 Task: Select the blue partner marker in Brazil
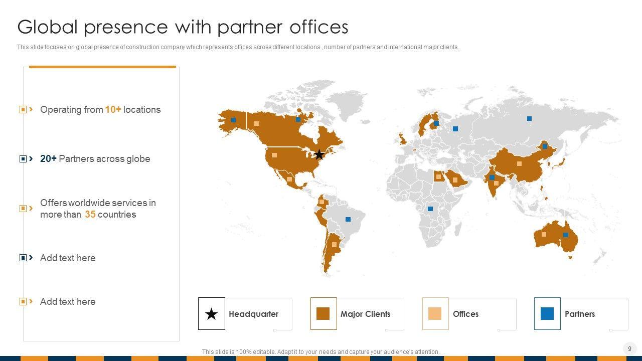348,219
